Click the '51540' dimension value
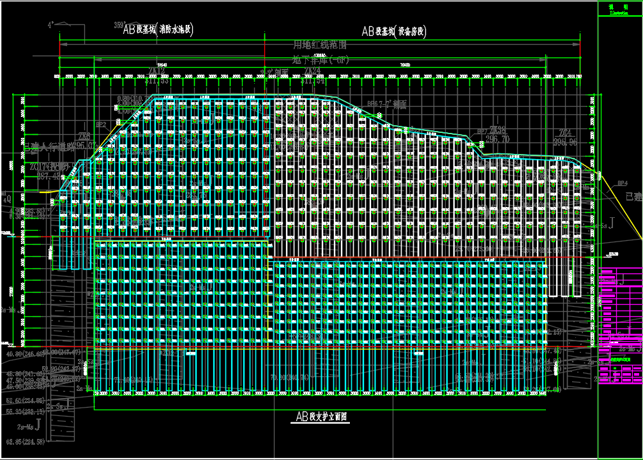 coord(162,65)
